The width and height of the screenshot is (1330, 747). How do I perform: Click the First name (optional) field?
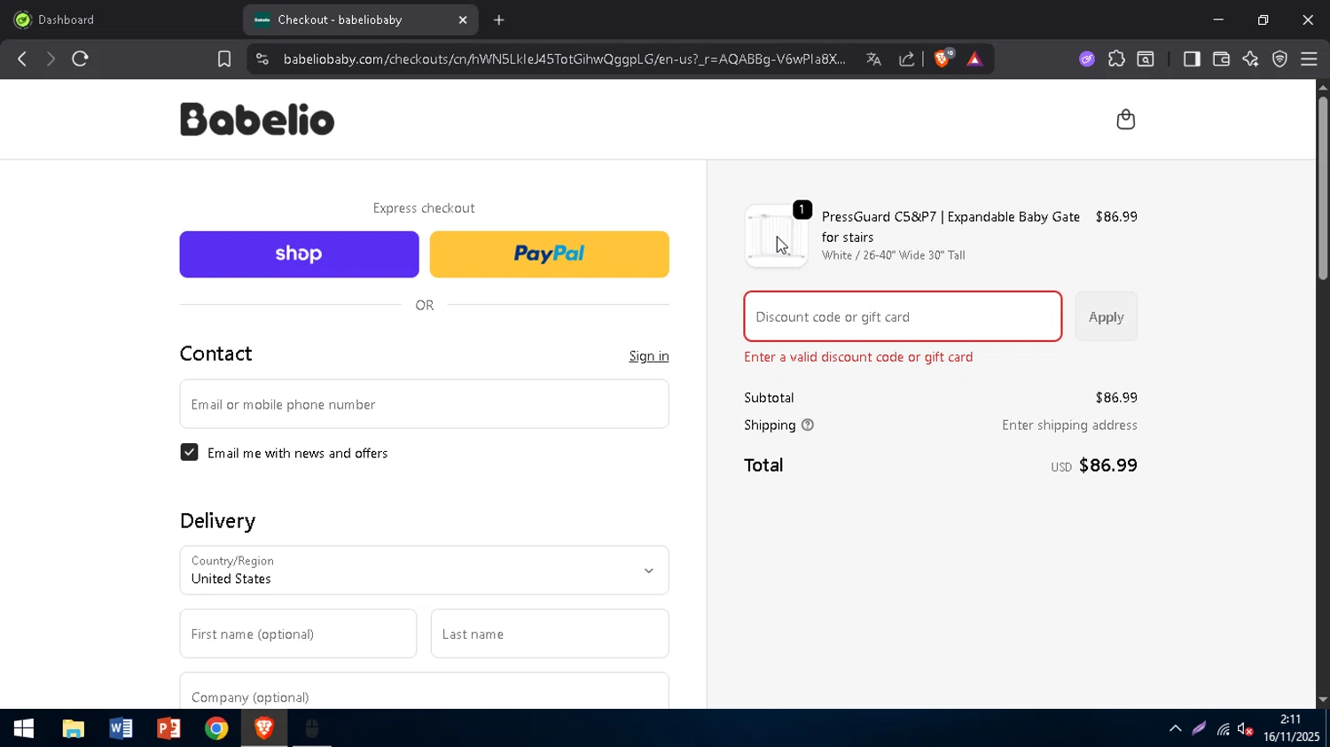click(x=298, y=634)
